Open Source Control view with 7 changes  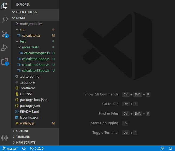click(5, 34)
